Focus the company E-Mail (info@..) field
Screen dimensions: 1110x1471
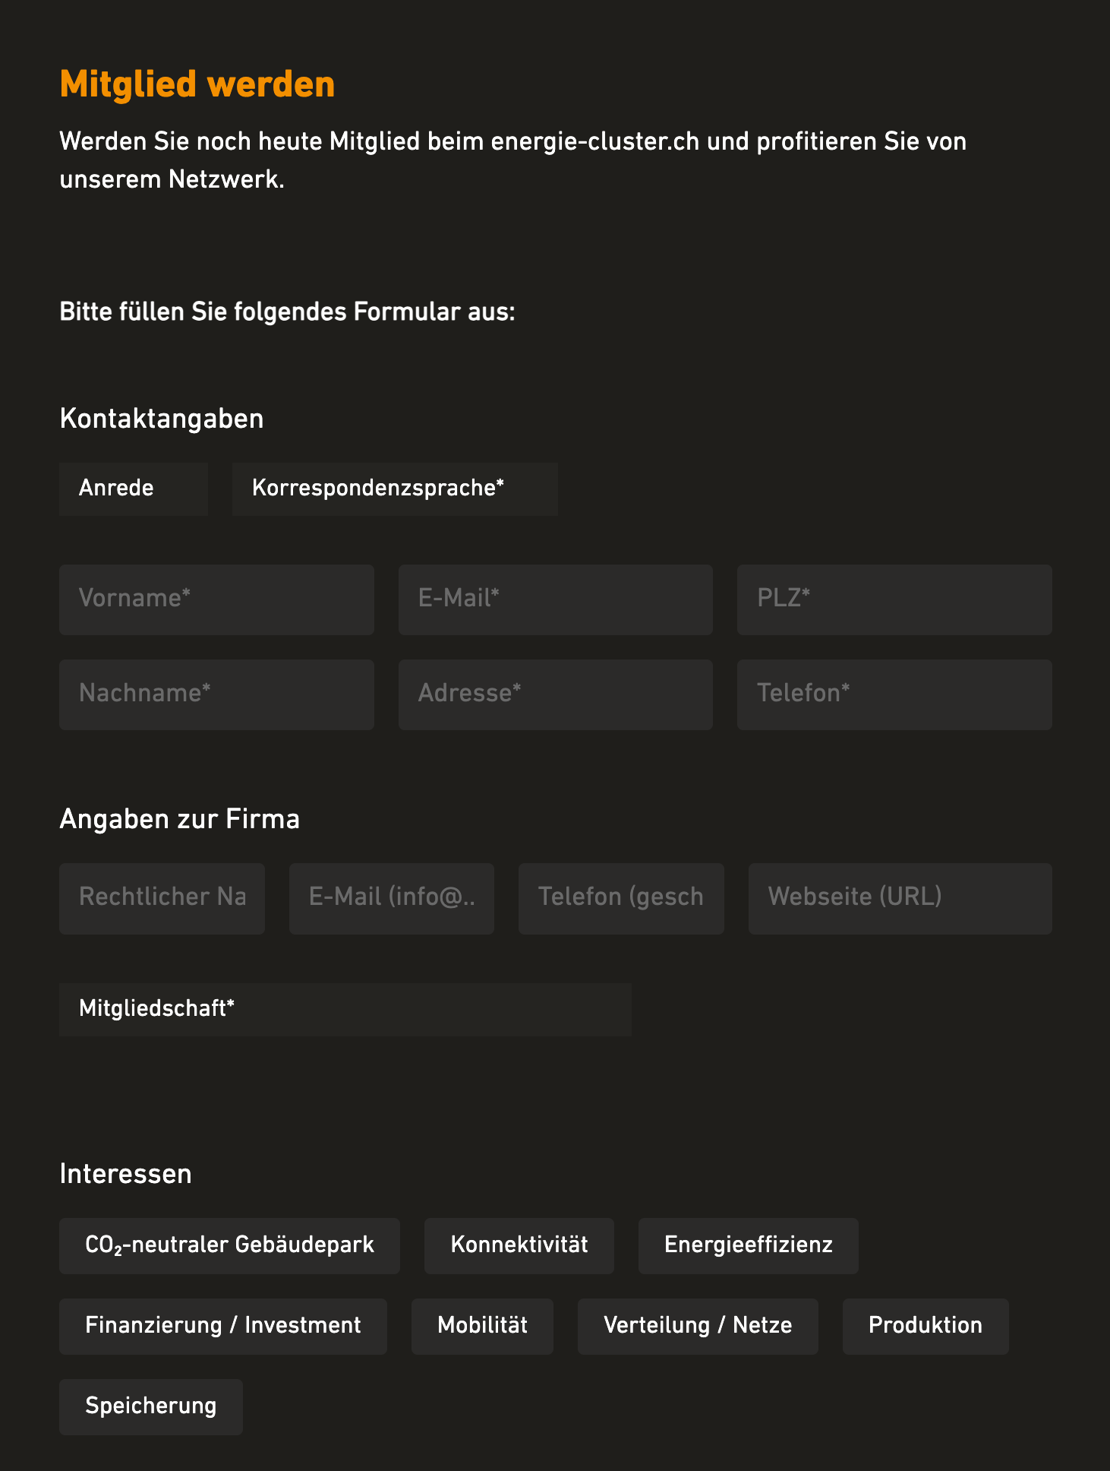(391, 898)
